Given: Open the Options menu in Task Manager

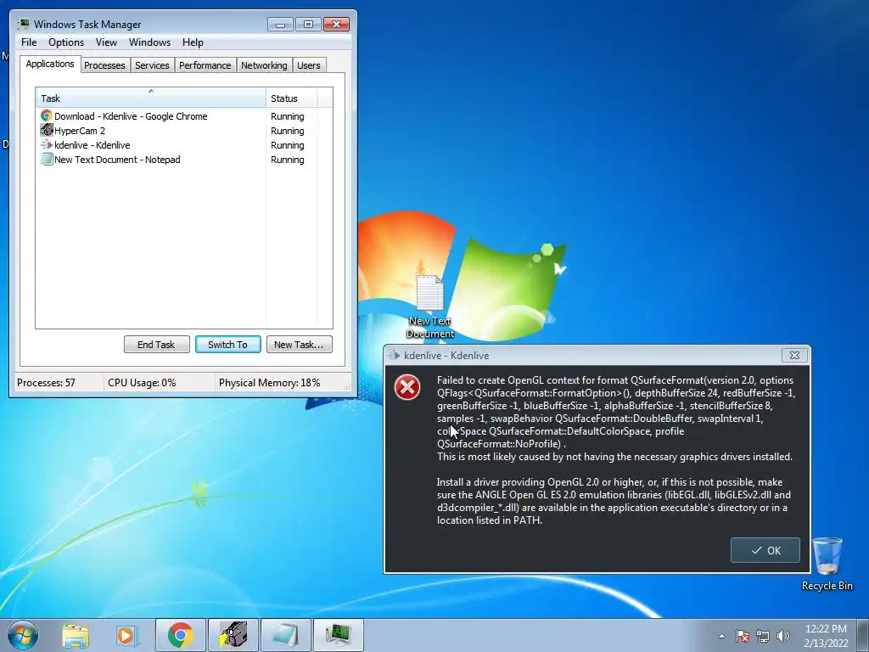Looking at the screenshot, I should click(66, 42).
